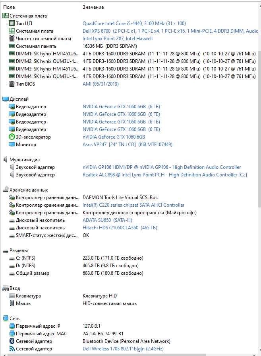Click the Системная плата section icon
The height and width of the screenshot is (356, 261).
click(x=6, y=16)
